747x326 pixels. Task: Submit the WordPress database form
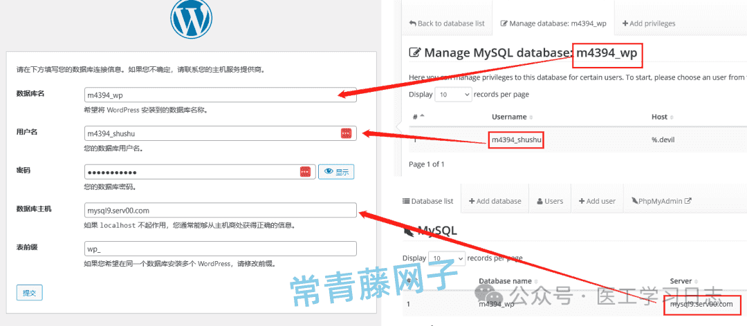(30, 293)
